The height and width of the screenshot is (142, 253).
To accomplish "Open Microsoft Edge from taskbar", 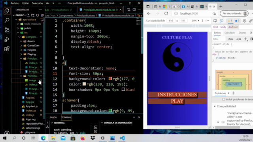I will click(43, 138).
